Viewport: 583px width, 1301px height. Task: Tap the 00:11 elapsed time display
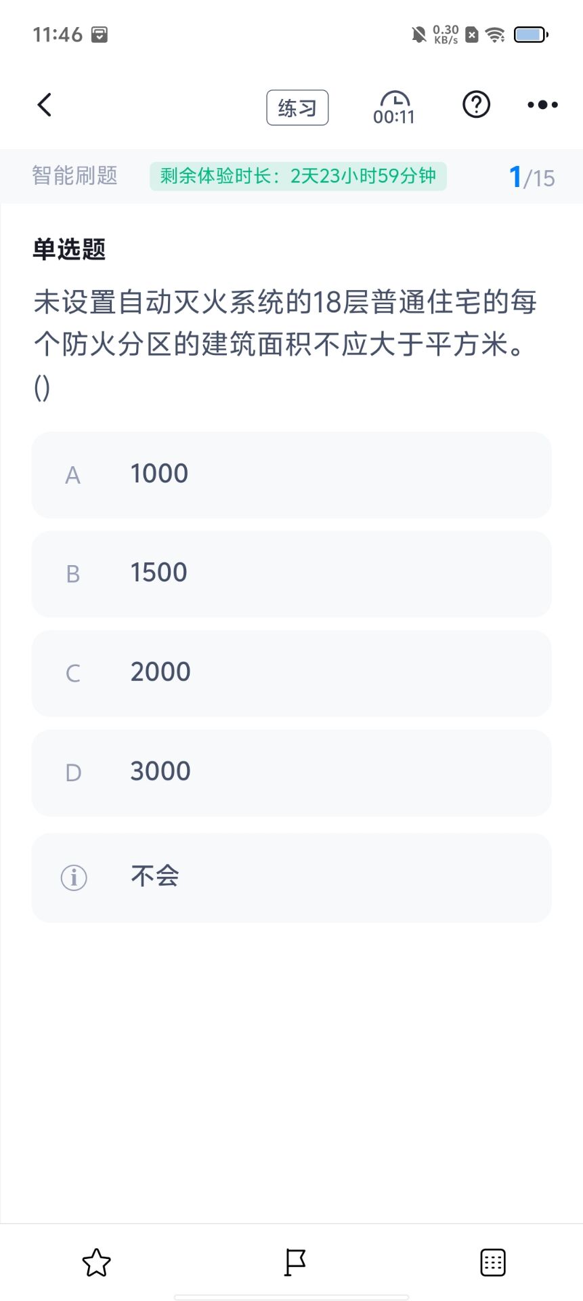coord(393,117)
